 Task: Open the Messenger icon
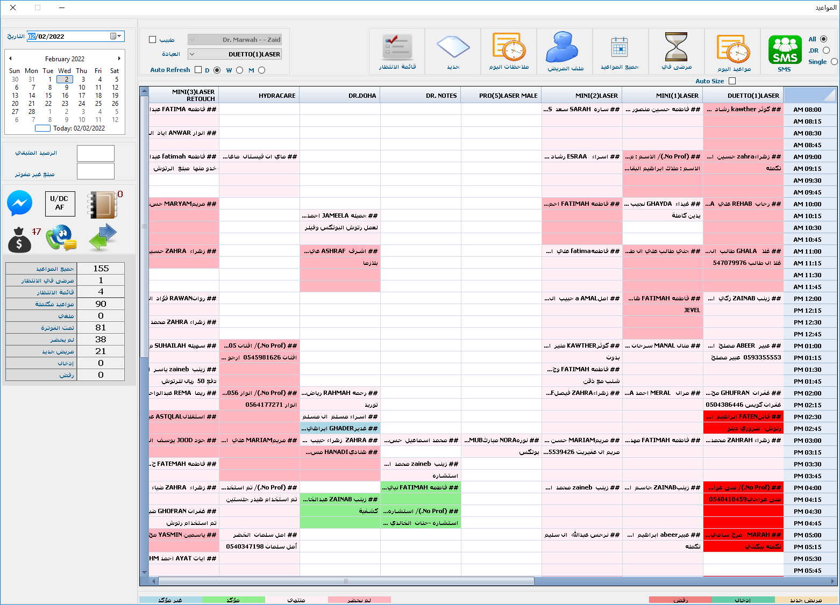click(20, 204)
